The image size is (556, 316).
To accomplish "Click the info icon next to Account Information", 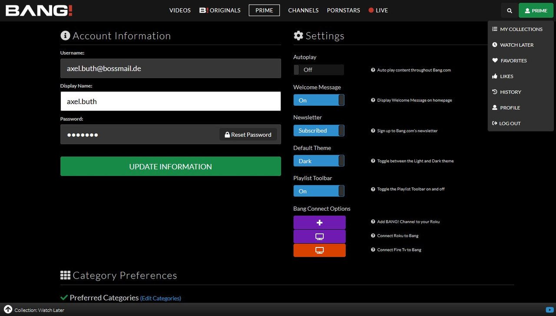I will click(x=65, y=36).
